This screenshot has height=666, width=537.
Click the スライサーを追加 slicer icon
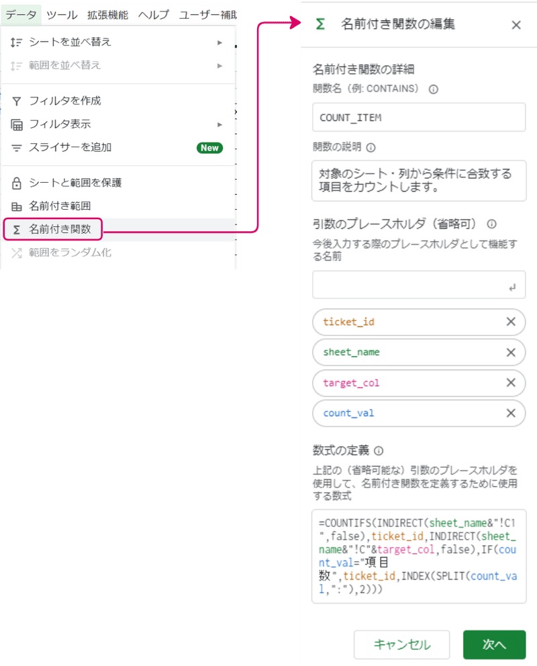[17, 148]
